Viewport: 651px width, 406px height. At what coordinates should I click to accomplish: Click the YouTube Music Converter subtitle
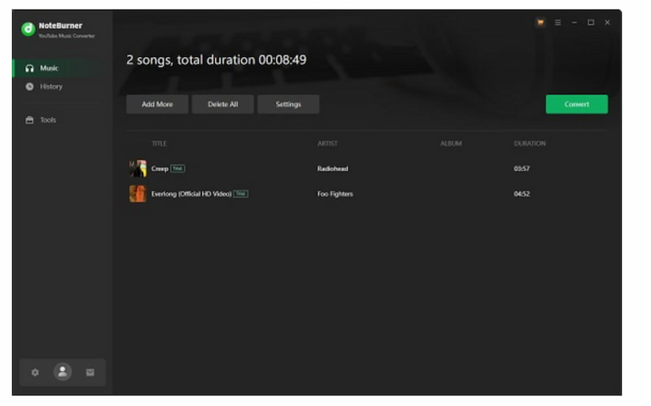(x=67, y=36)
